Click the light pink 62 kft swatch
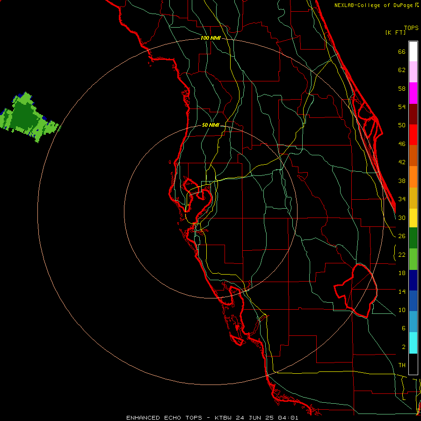The height and width of the screenshot is (421, 421). pyautogui.click(x=413, y=72)
